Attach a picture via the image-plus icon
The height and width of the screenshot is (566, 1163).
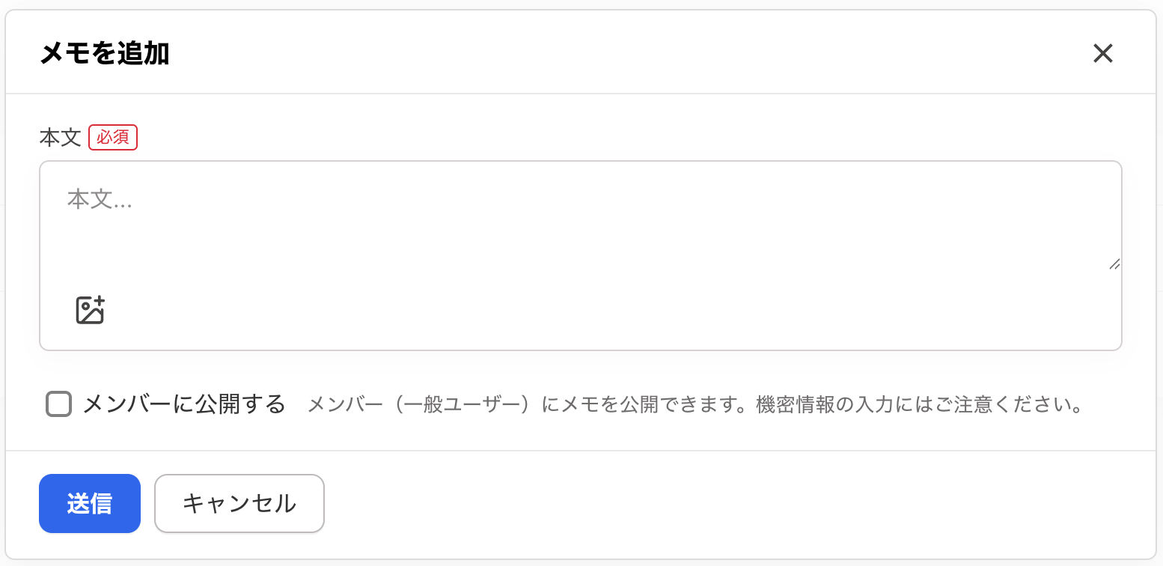(90, 310)
